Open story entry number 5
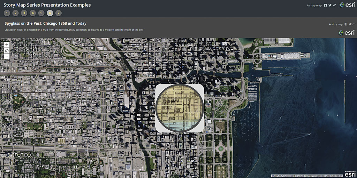This screenshot has width=357, height=178. 41,13
